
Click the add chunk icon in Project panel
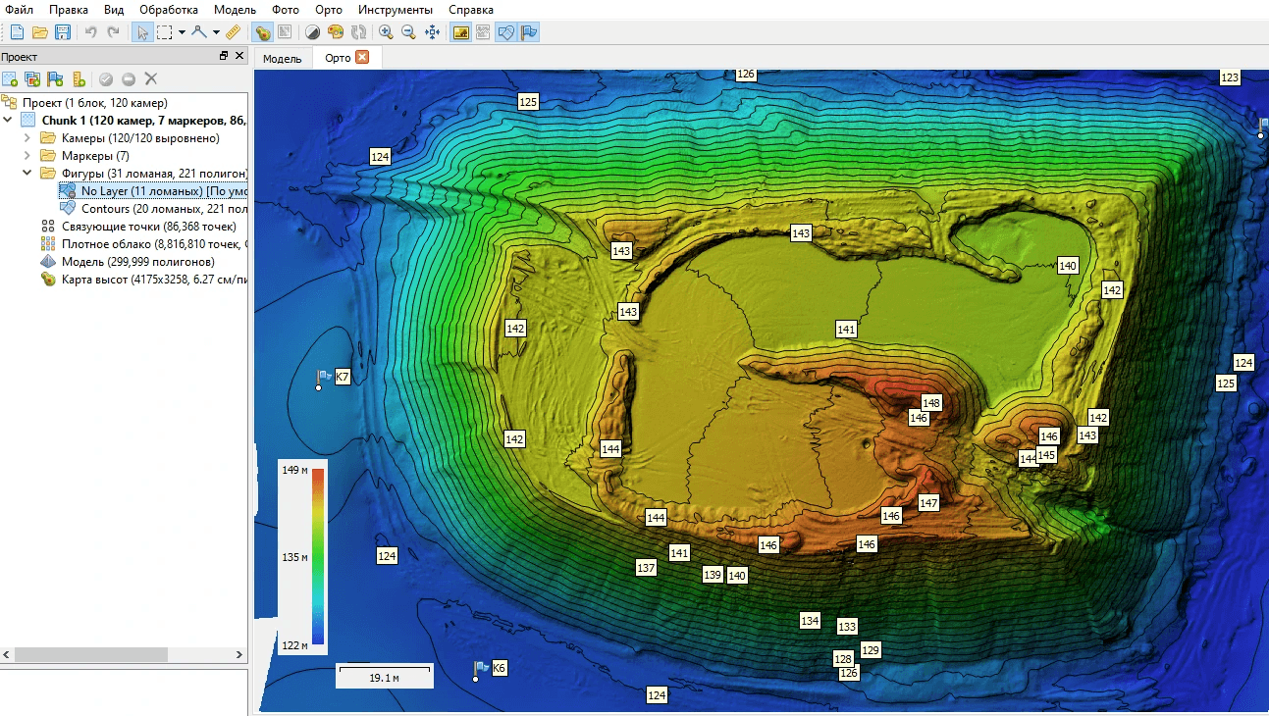pos(10,78)
